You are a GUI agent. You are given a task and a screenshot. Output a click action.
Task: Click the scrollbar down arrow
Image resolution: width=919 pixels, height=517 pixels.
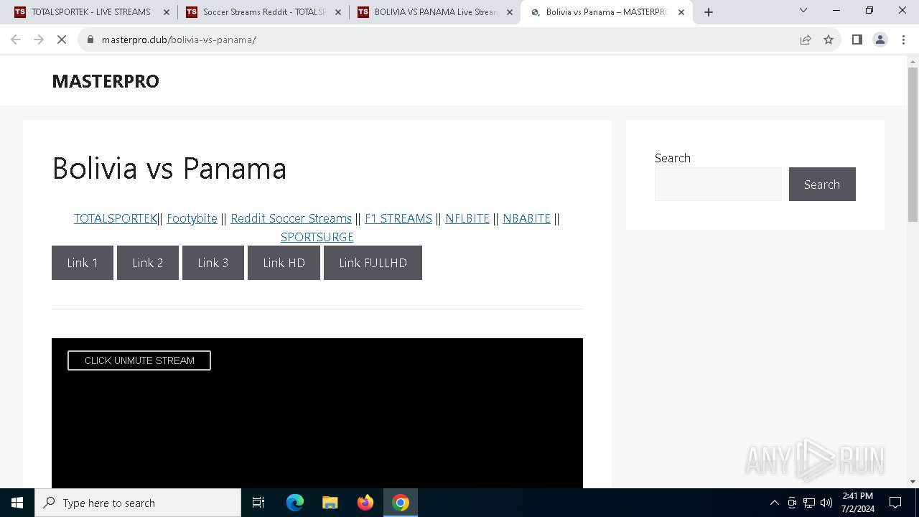click(x=913, y=482)
